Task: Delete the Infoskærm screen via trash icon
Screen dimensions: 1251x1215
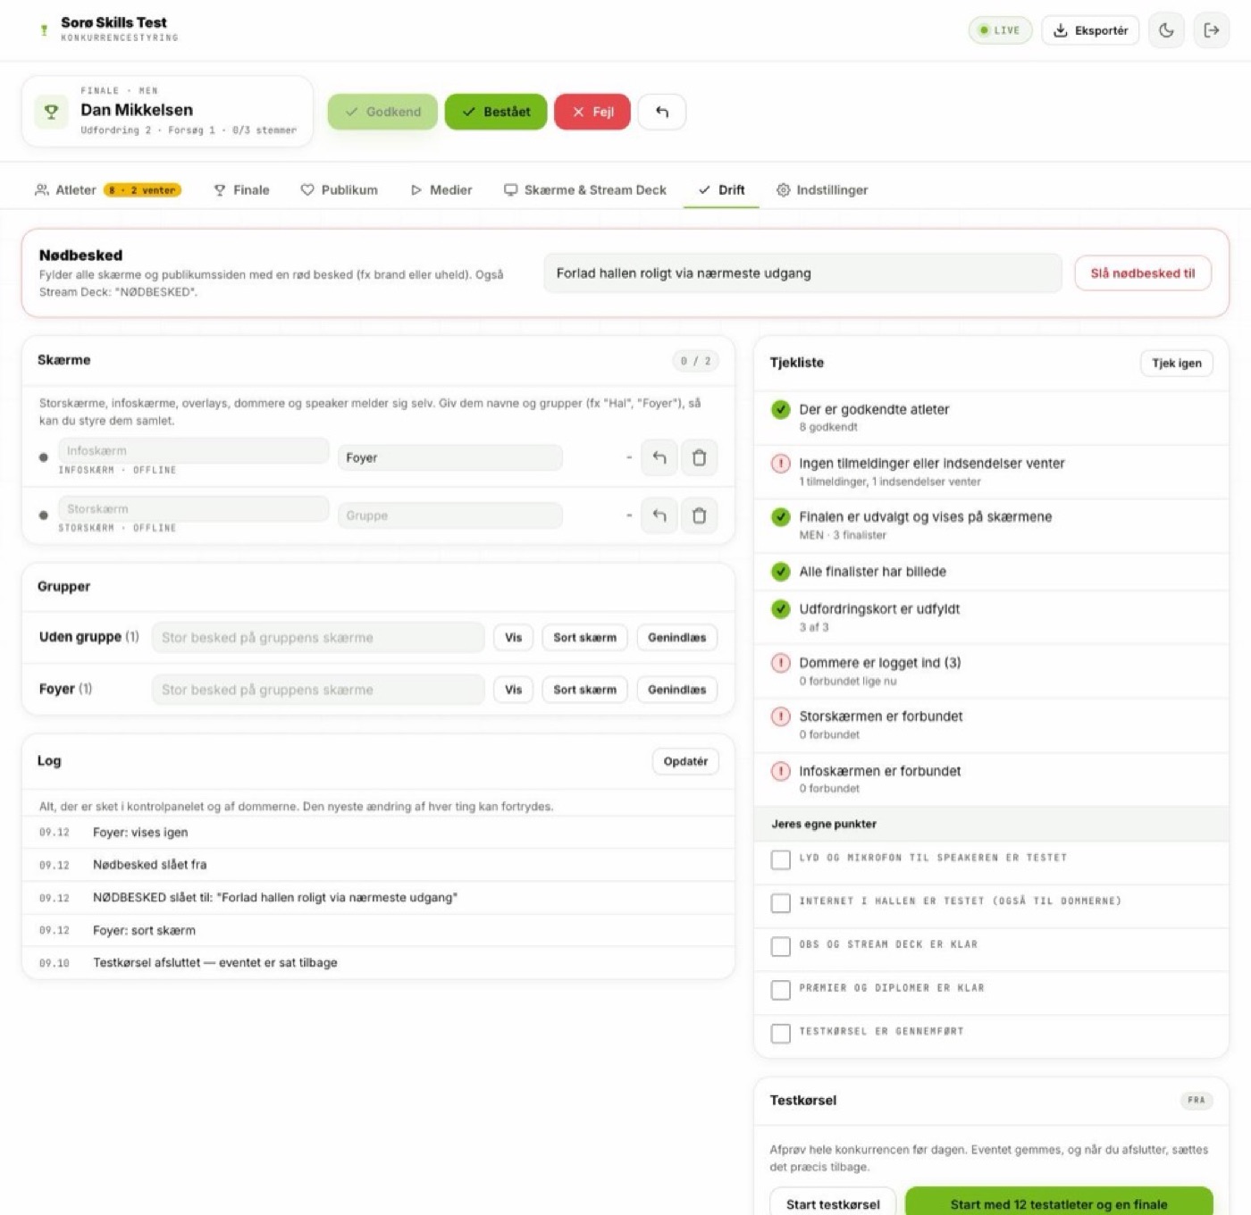Action: click(700, 457)
